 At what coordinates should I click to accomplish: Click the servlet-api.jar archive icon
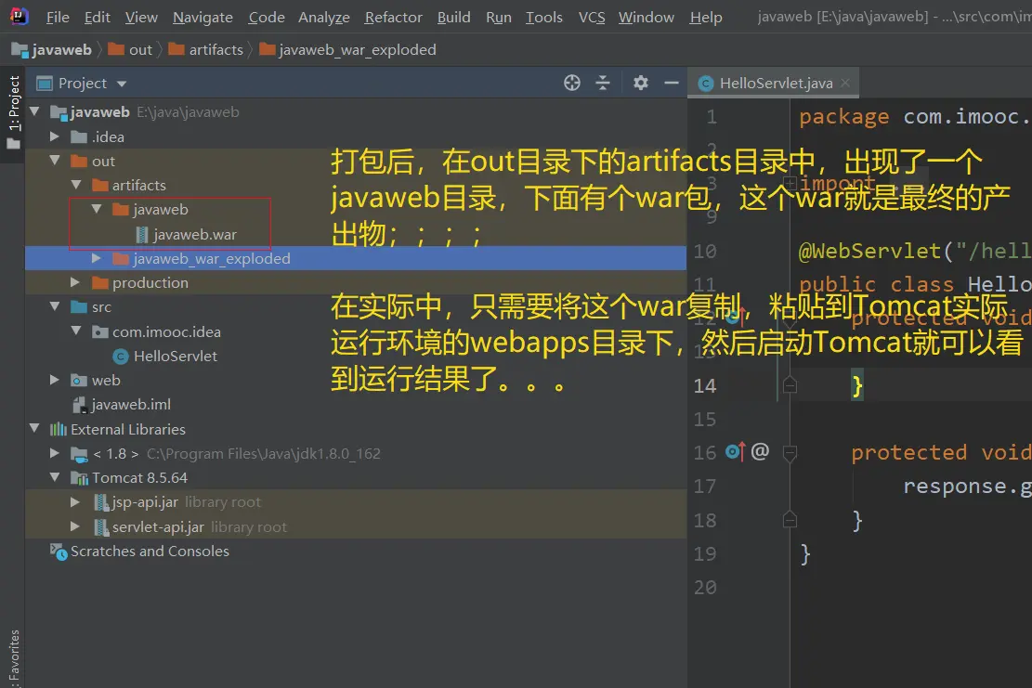coord(101,527)
